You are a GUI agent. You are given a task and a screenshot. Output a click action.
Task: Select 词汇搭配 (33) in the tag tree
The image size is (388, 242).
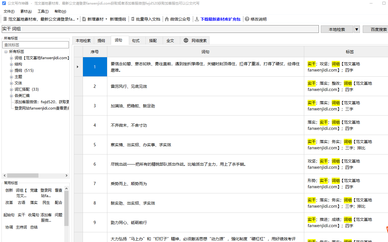click(x=27, y=90)
